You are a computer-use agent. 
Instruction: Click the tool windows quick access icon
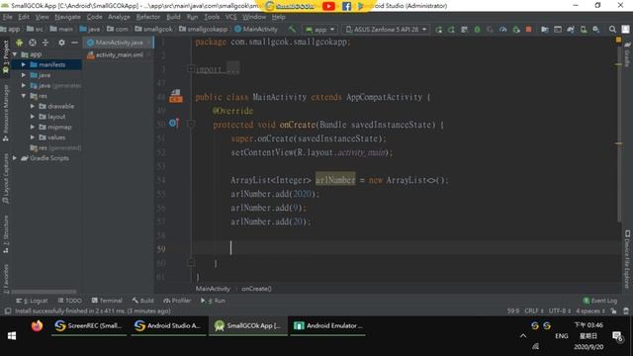(x=8, y=311)
